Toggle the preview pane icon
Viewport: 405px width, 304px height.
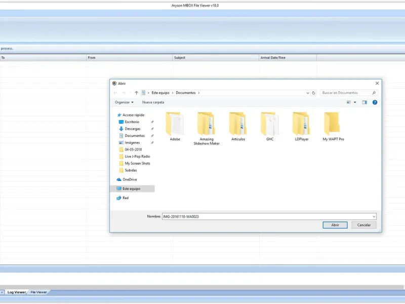pos(364,102)
